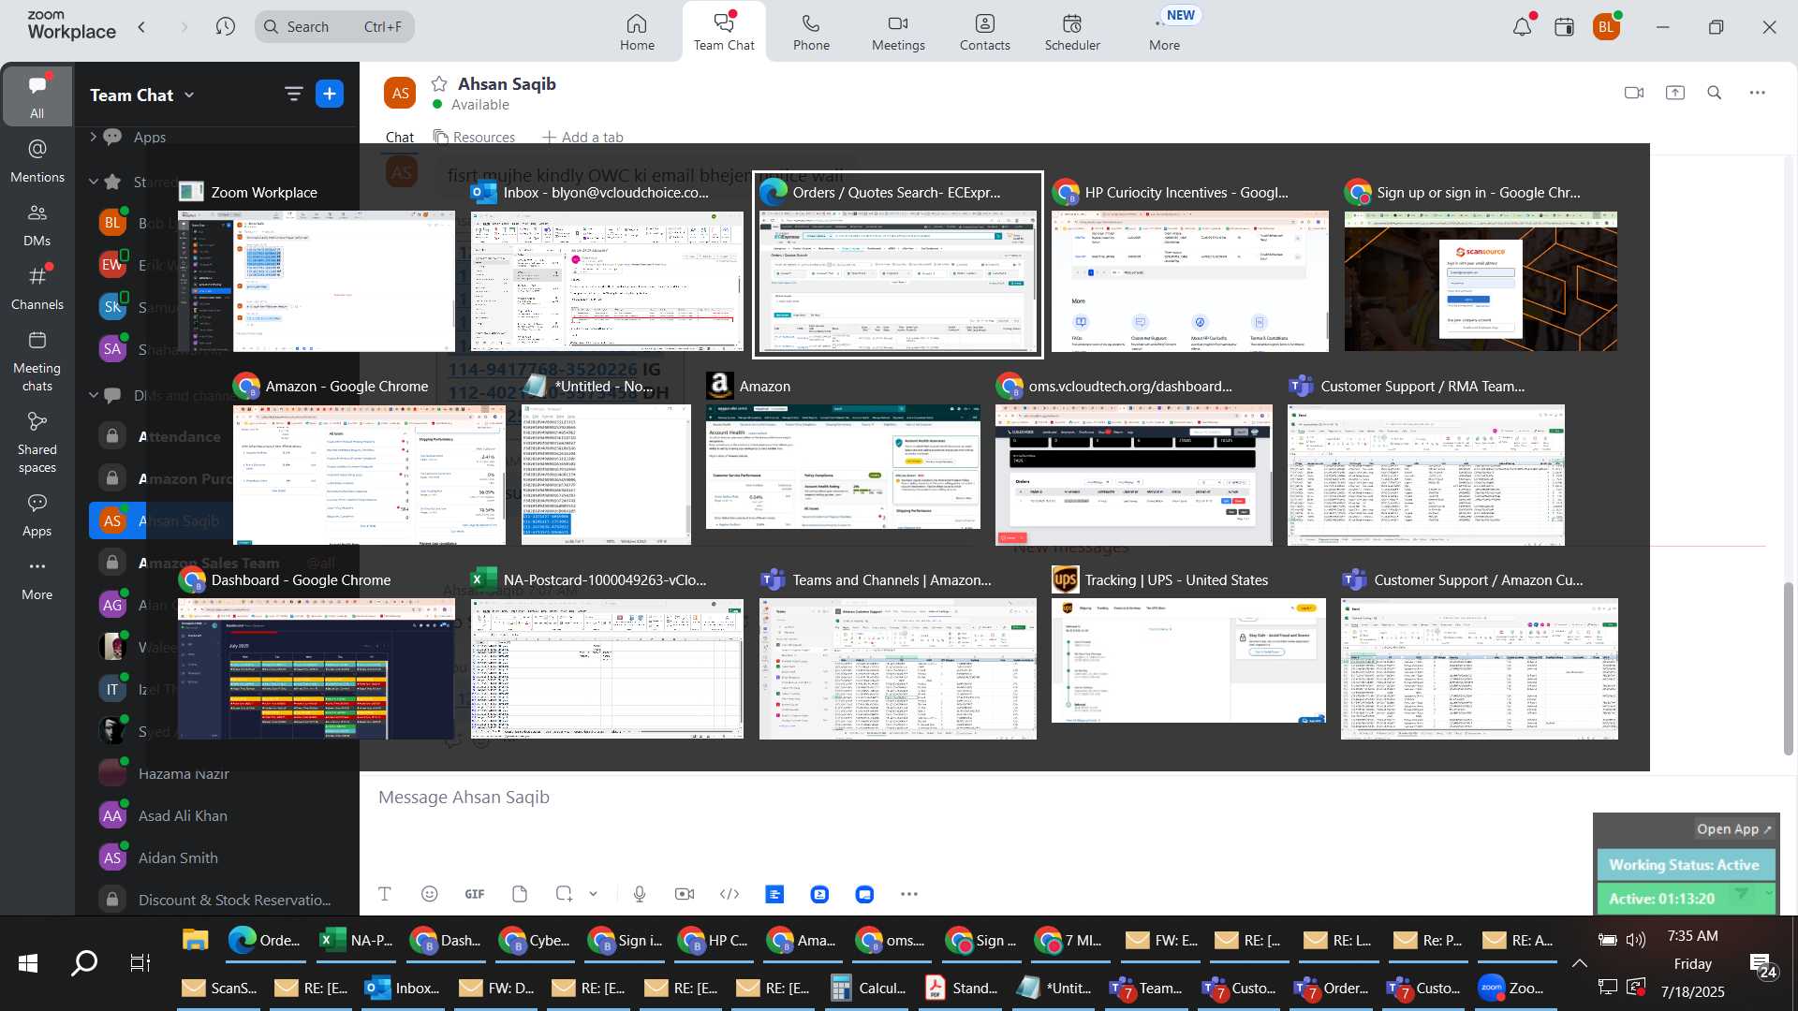Click the Windows Start button

[28, 962]
